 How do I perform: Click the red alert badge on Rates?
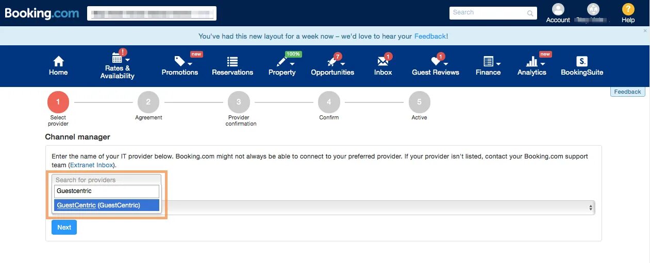coord(123,52)
